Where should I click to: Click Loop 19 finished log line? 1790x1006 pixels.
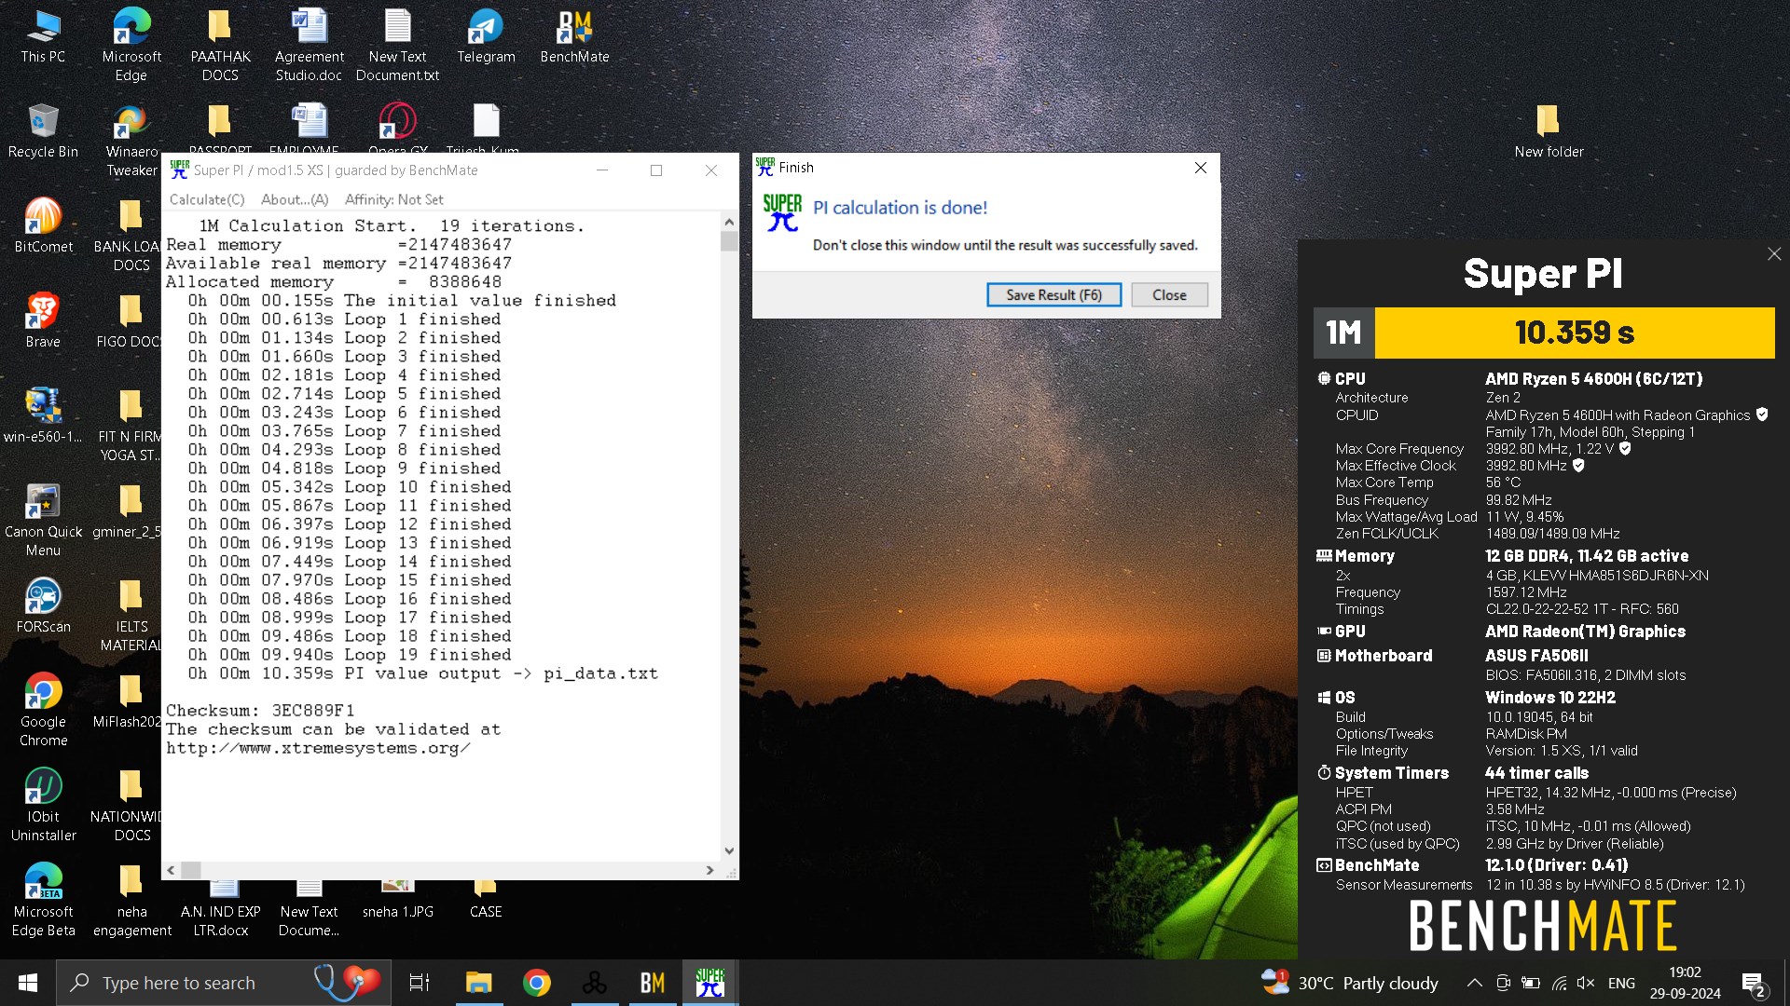click(x=350, y=655)
